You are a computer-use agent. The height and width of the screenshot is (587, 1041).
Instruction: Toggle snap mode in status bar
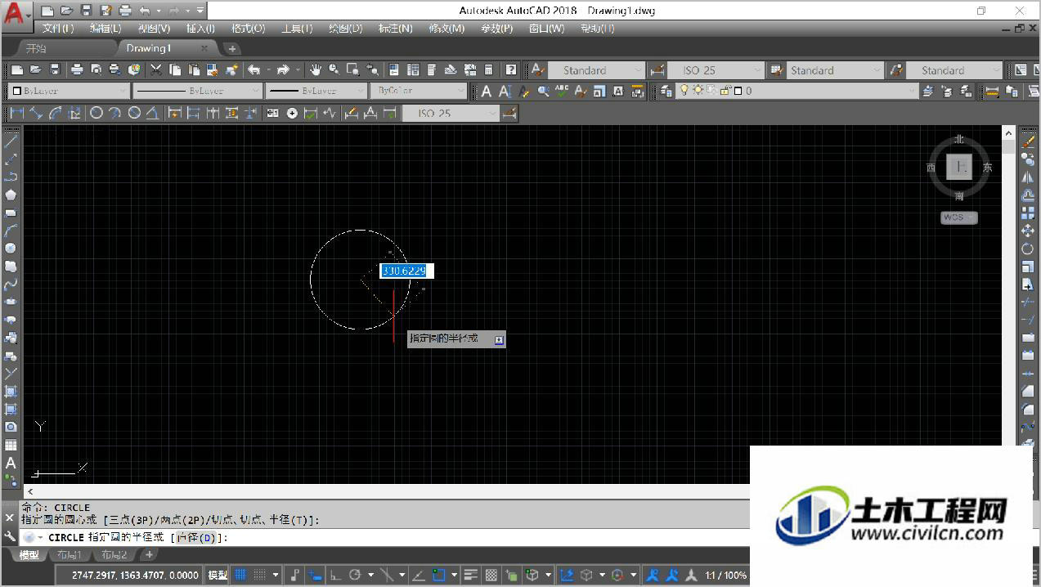tap(260, 575)
